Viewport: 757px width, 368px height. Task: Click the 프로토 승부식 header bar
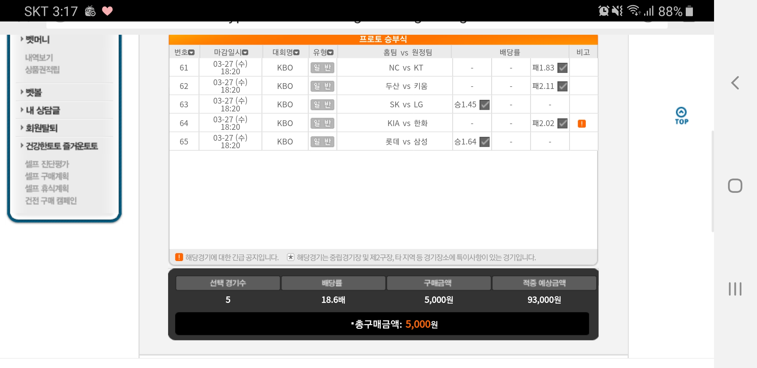point(383,39)
